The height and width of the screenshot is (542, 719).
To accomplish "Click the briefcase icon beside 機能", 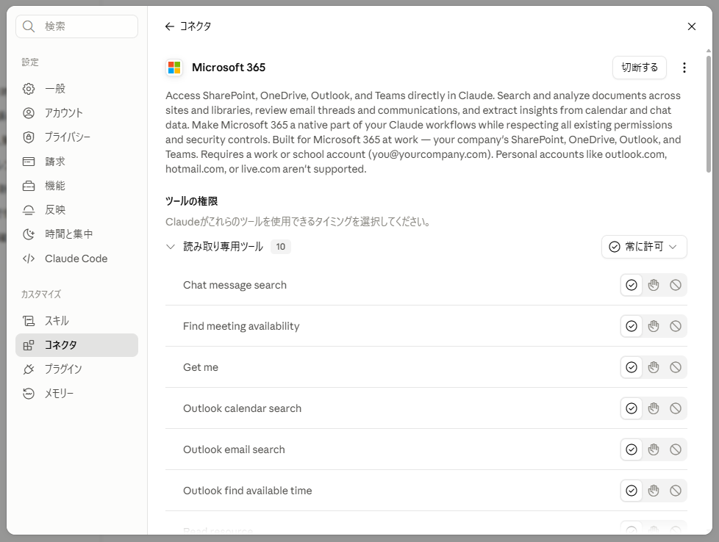I will (29, 186).
